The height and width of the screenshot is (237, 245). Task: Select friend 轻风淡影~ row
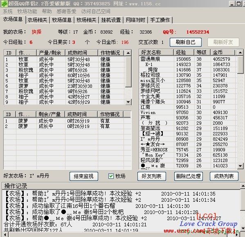pyautogui.click(x=188, y=160)
